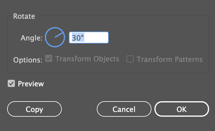Click the "Preview" label text
The image size is (215, 131).
coord(31,84)
